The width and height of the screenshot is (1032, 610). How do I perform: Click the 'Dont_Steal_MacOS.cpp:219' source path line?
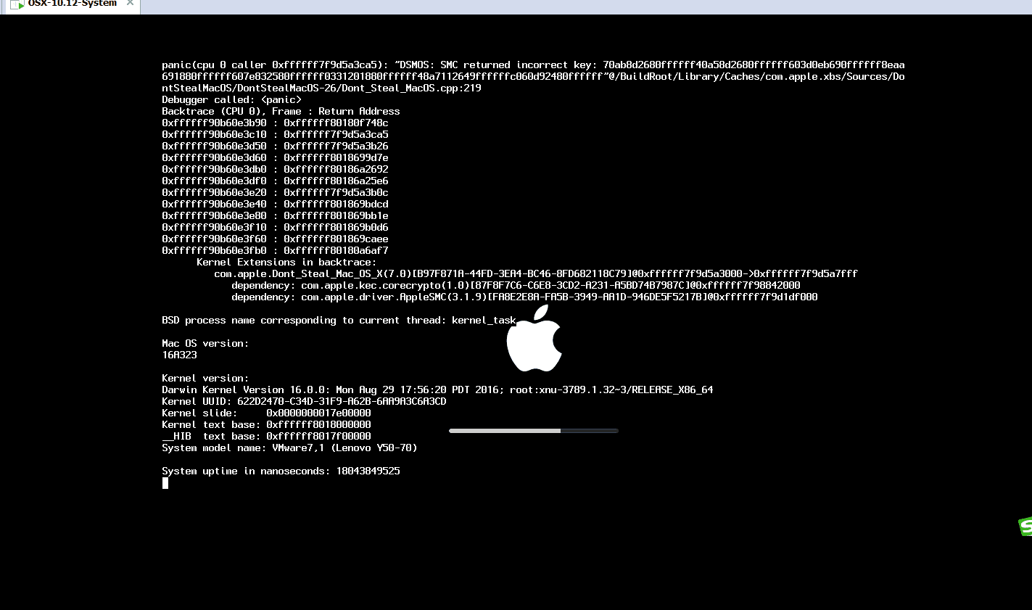pyautogui.click(x=321, y=88)
